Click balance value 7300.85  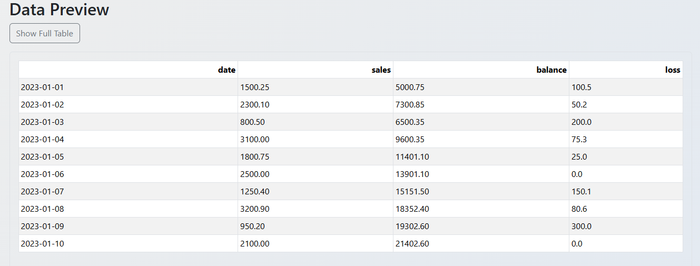[481, 104]
